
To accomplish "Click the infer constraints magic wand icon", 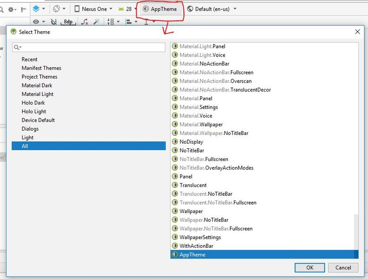I will (x=96, y=21).
